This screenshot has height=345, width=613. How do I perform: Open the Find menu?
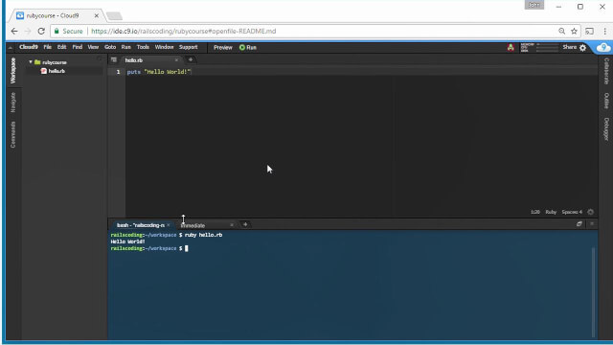click(77, 47)
